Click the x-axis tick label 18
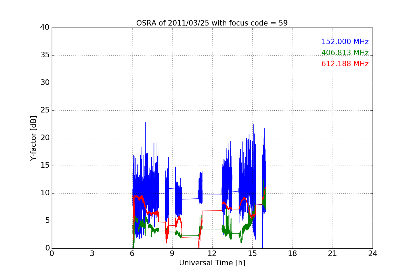Viewport: 414px width, 276px height. (293, 253)
